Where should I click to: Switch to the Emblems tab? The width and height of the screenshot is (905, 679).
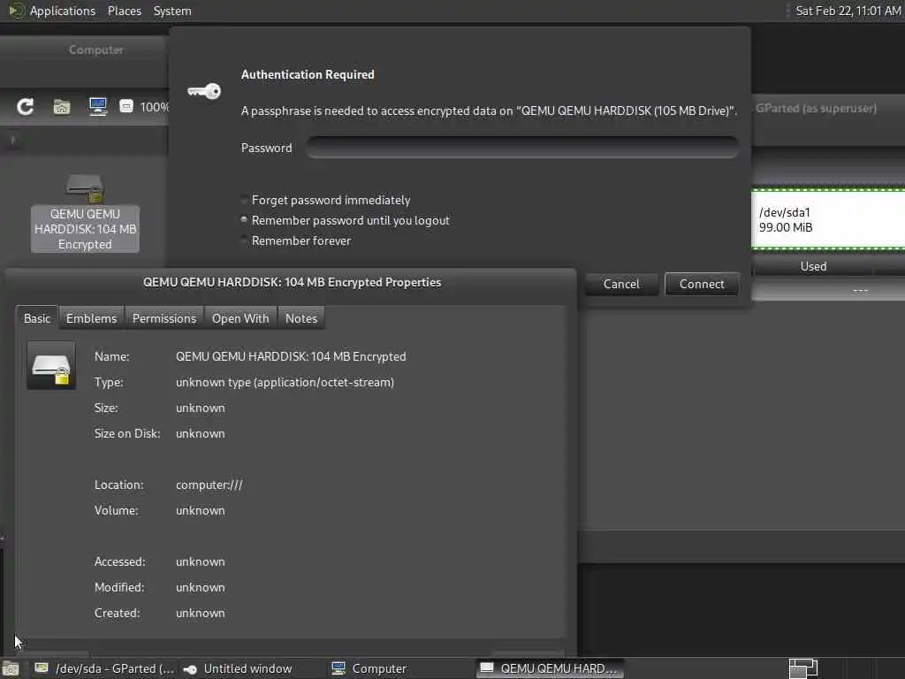click(x=91, y=318)
